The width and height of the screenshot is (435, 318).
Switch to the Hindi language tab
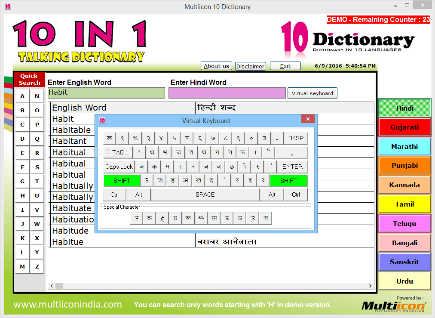[404, 108]
